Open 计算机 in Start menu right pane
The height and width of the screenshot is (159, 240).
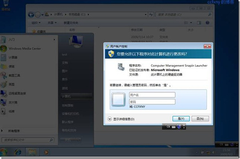point(76,96)
